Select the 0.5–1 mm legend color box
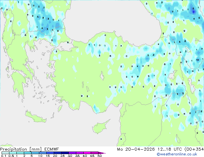204x157 pixels. click(x=13, y=153)
